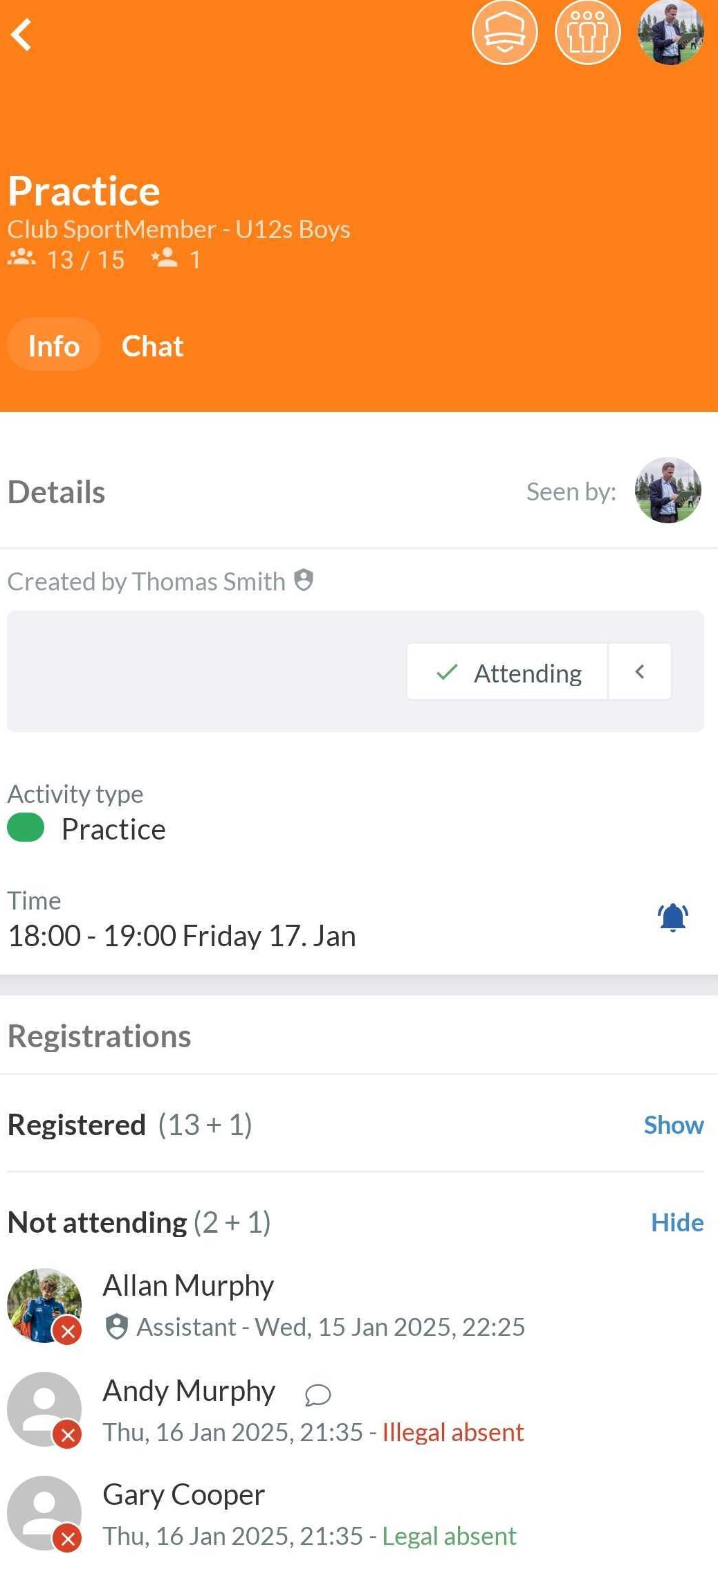718x1574 pixels.
Task: Switch to the Chat tab
Action: (x=152, y=346)
